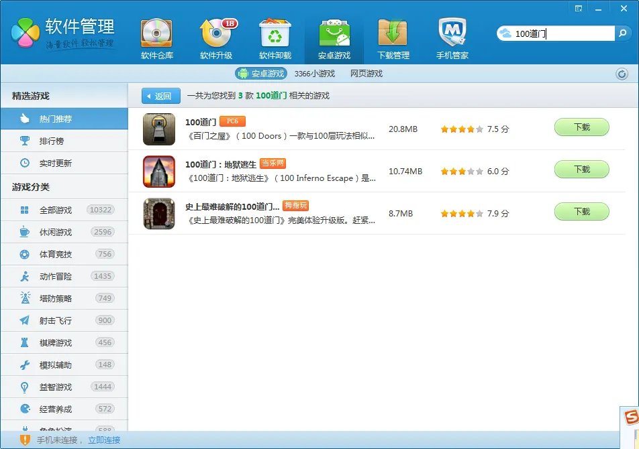Open the 软件仓库 software library
The height and width of the screenshot is (449, 639).
coord(156,38)
